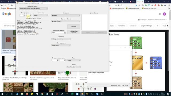Click the empty object group list box
This screenshot has width=171, height=96.
(94, 22)
